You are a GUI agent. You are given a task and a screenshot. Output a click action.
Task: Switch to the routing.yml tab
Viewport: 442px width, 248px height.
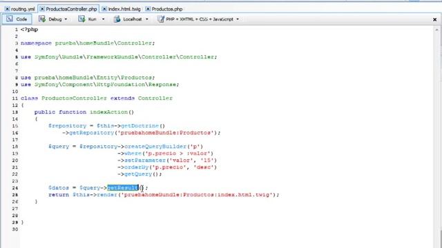point(23,9)
